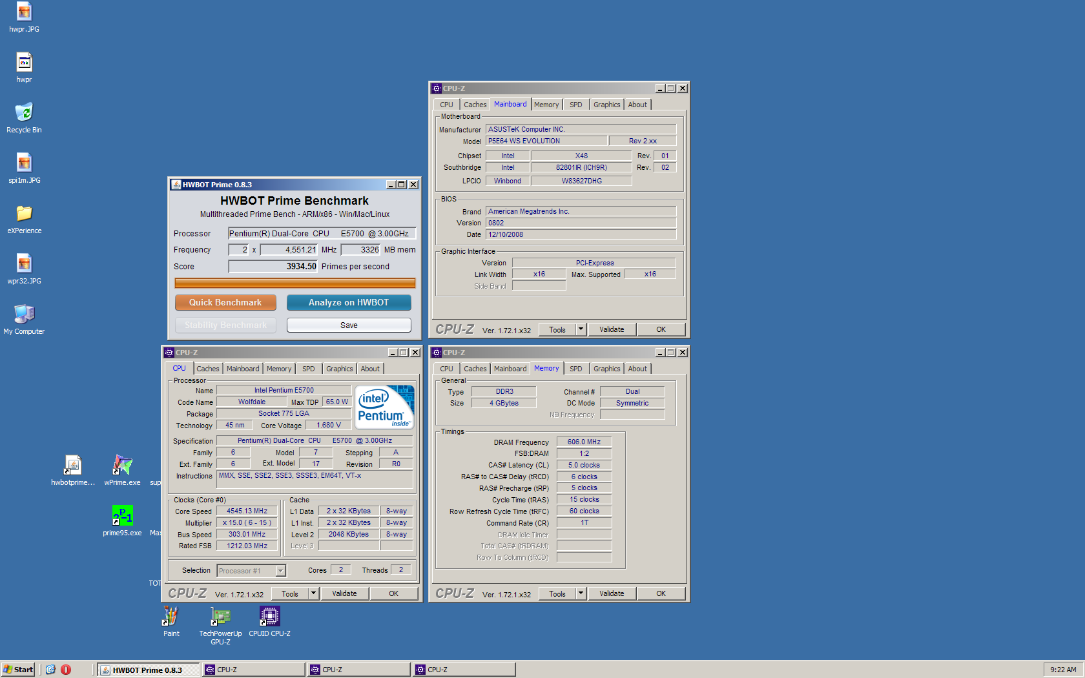Open the SPD tab in Mainboard window

tap(576, 105)
